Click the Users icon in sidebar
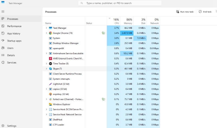The image size is (217, 128). (x=3, y=48)
